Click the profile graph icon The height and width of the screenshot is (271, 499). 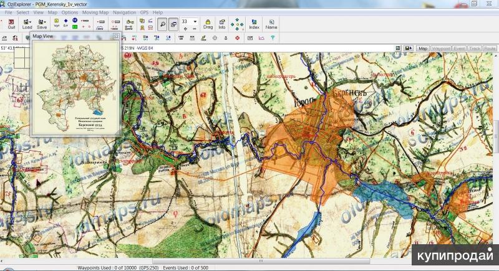coord(261,38)
